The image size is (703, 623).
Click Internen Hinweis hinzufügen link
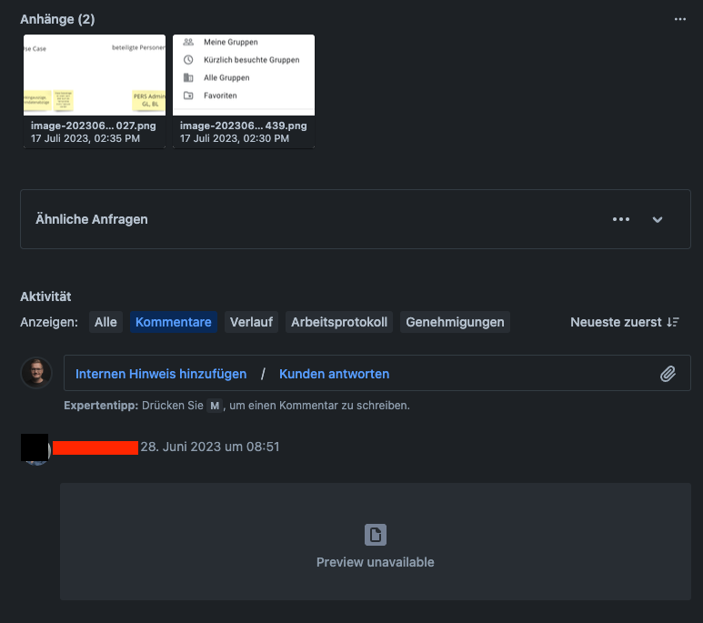coord(161,374)
